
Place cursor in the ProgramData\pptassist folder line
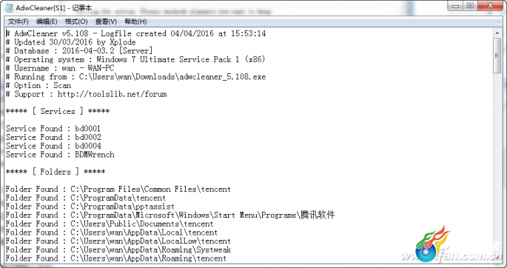[x=90, y=207]
